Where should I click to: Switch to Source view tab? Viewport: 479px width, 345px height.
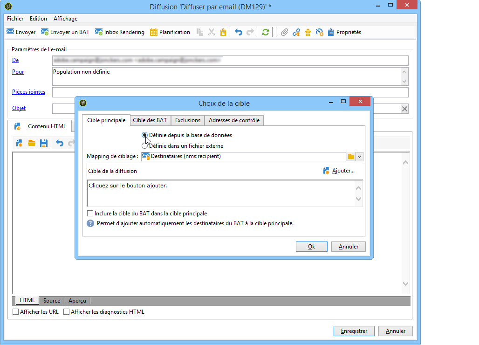coord(52,301)
